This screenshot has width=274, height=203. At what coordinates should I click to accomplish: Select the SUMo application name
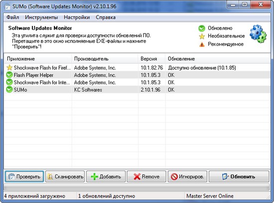tap(20, 90)
